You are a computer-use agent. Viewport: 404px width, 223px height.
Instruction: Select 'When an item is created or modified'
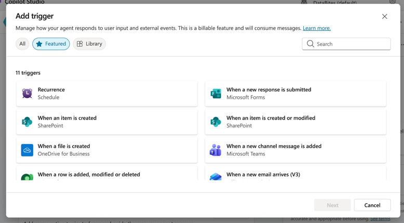coord(295,122)
